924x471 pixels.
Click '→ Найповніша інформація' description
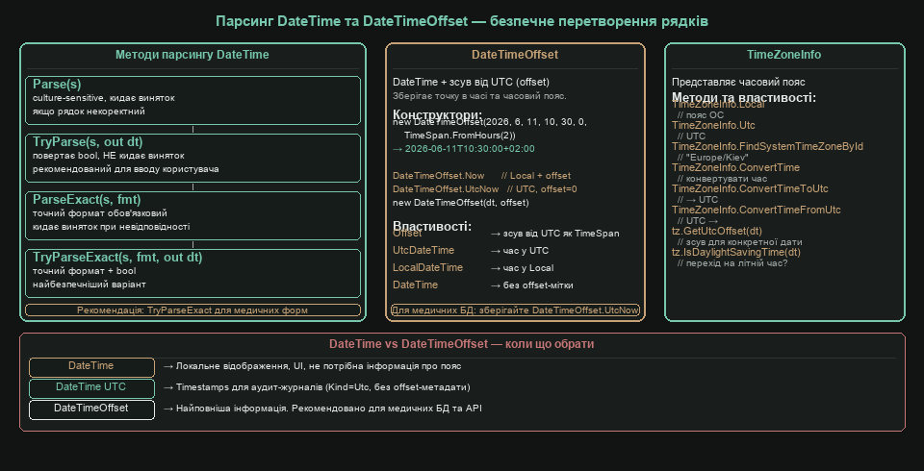click(322, 409)
